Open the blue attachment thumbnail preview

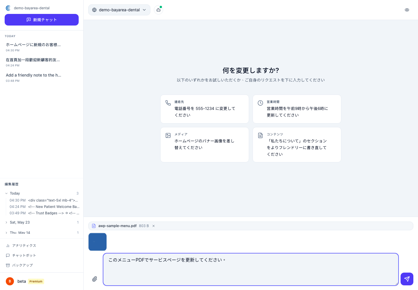coord(98,242)
